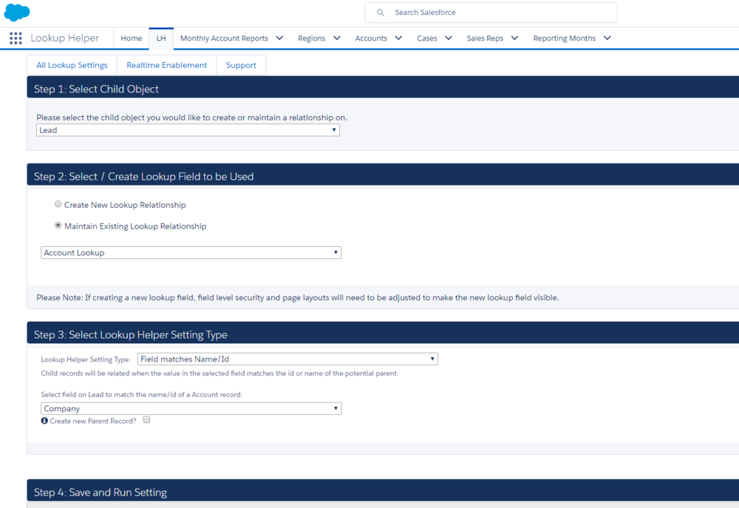Select Maintain Existing Lookup Relationship radio button
This screenshot has height=508, width=739.
coord(58,225)
